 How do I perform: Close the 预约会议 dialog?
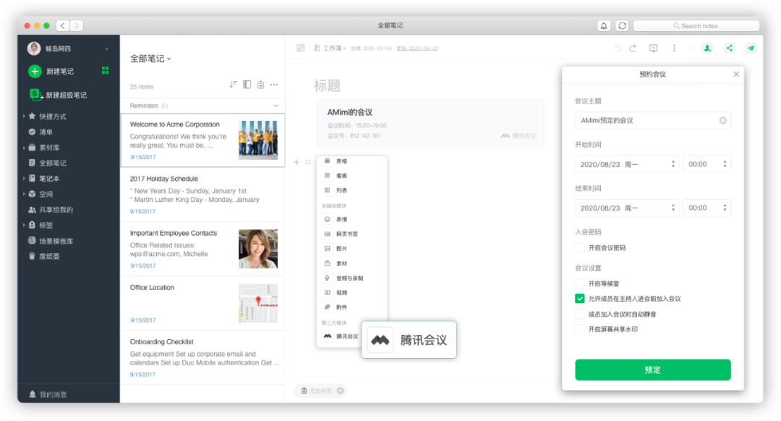click(735, 75)
